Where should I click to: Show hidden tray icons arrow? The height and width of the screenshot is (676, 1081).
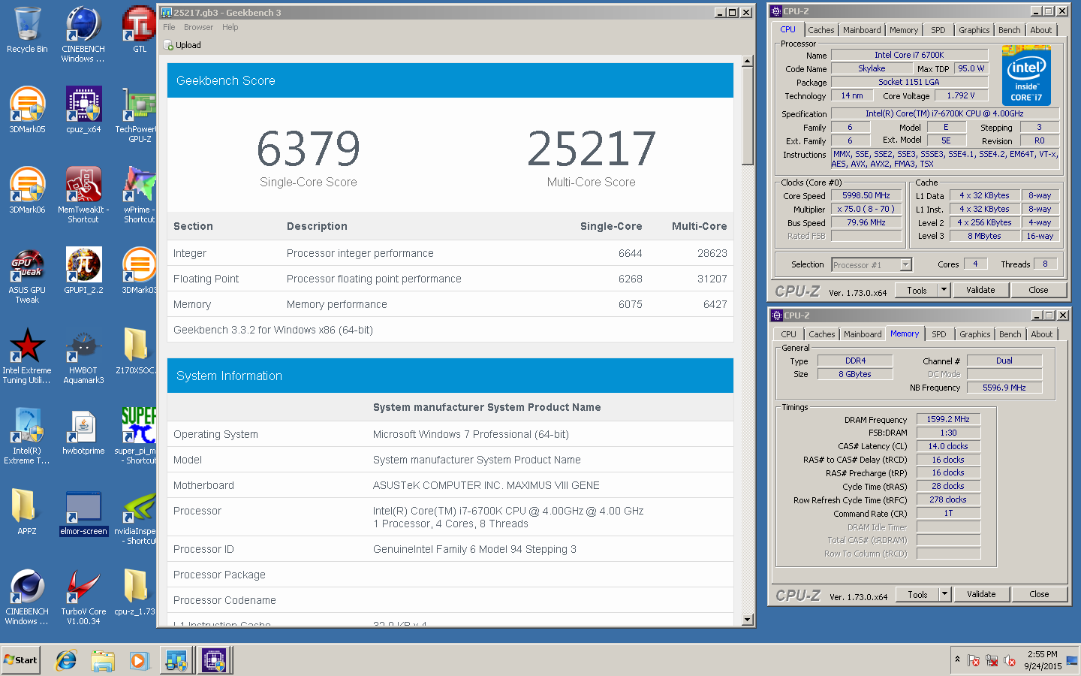[957, 659]
